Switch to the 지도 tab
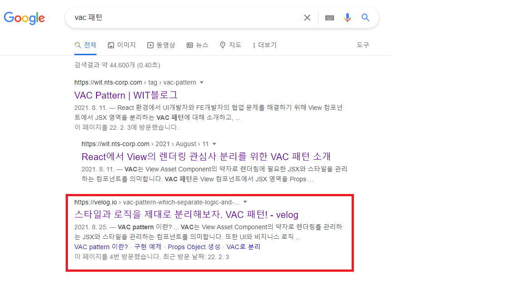The height and width of the screenshot is (293, 522). click(230, 45)
